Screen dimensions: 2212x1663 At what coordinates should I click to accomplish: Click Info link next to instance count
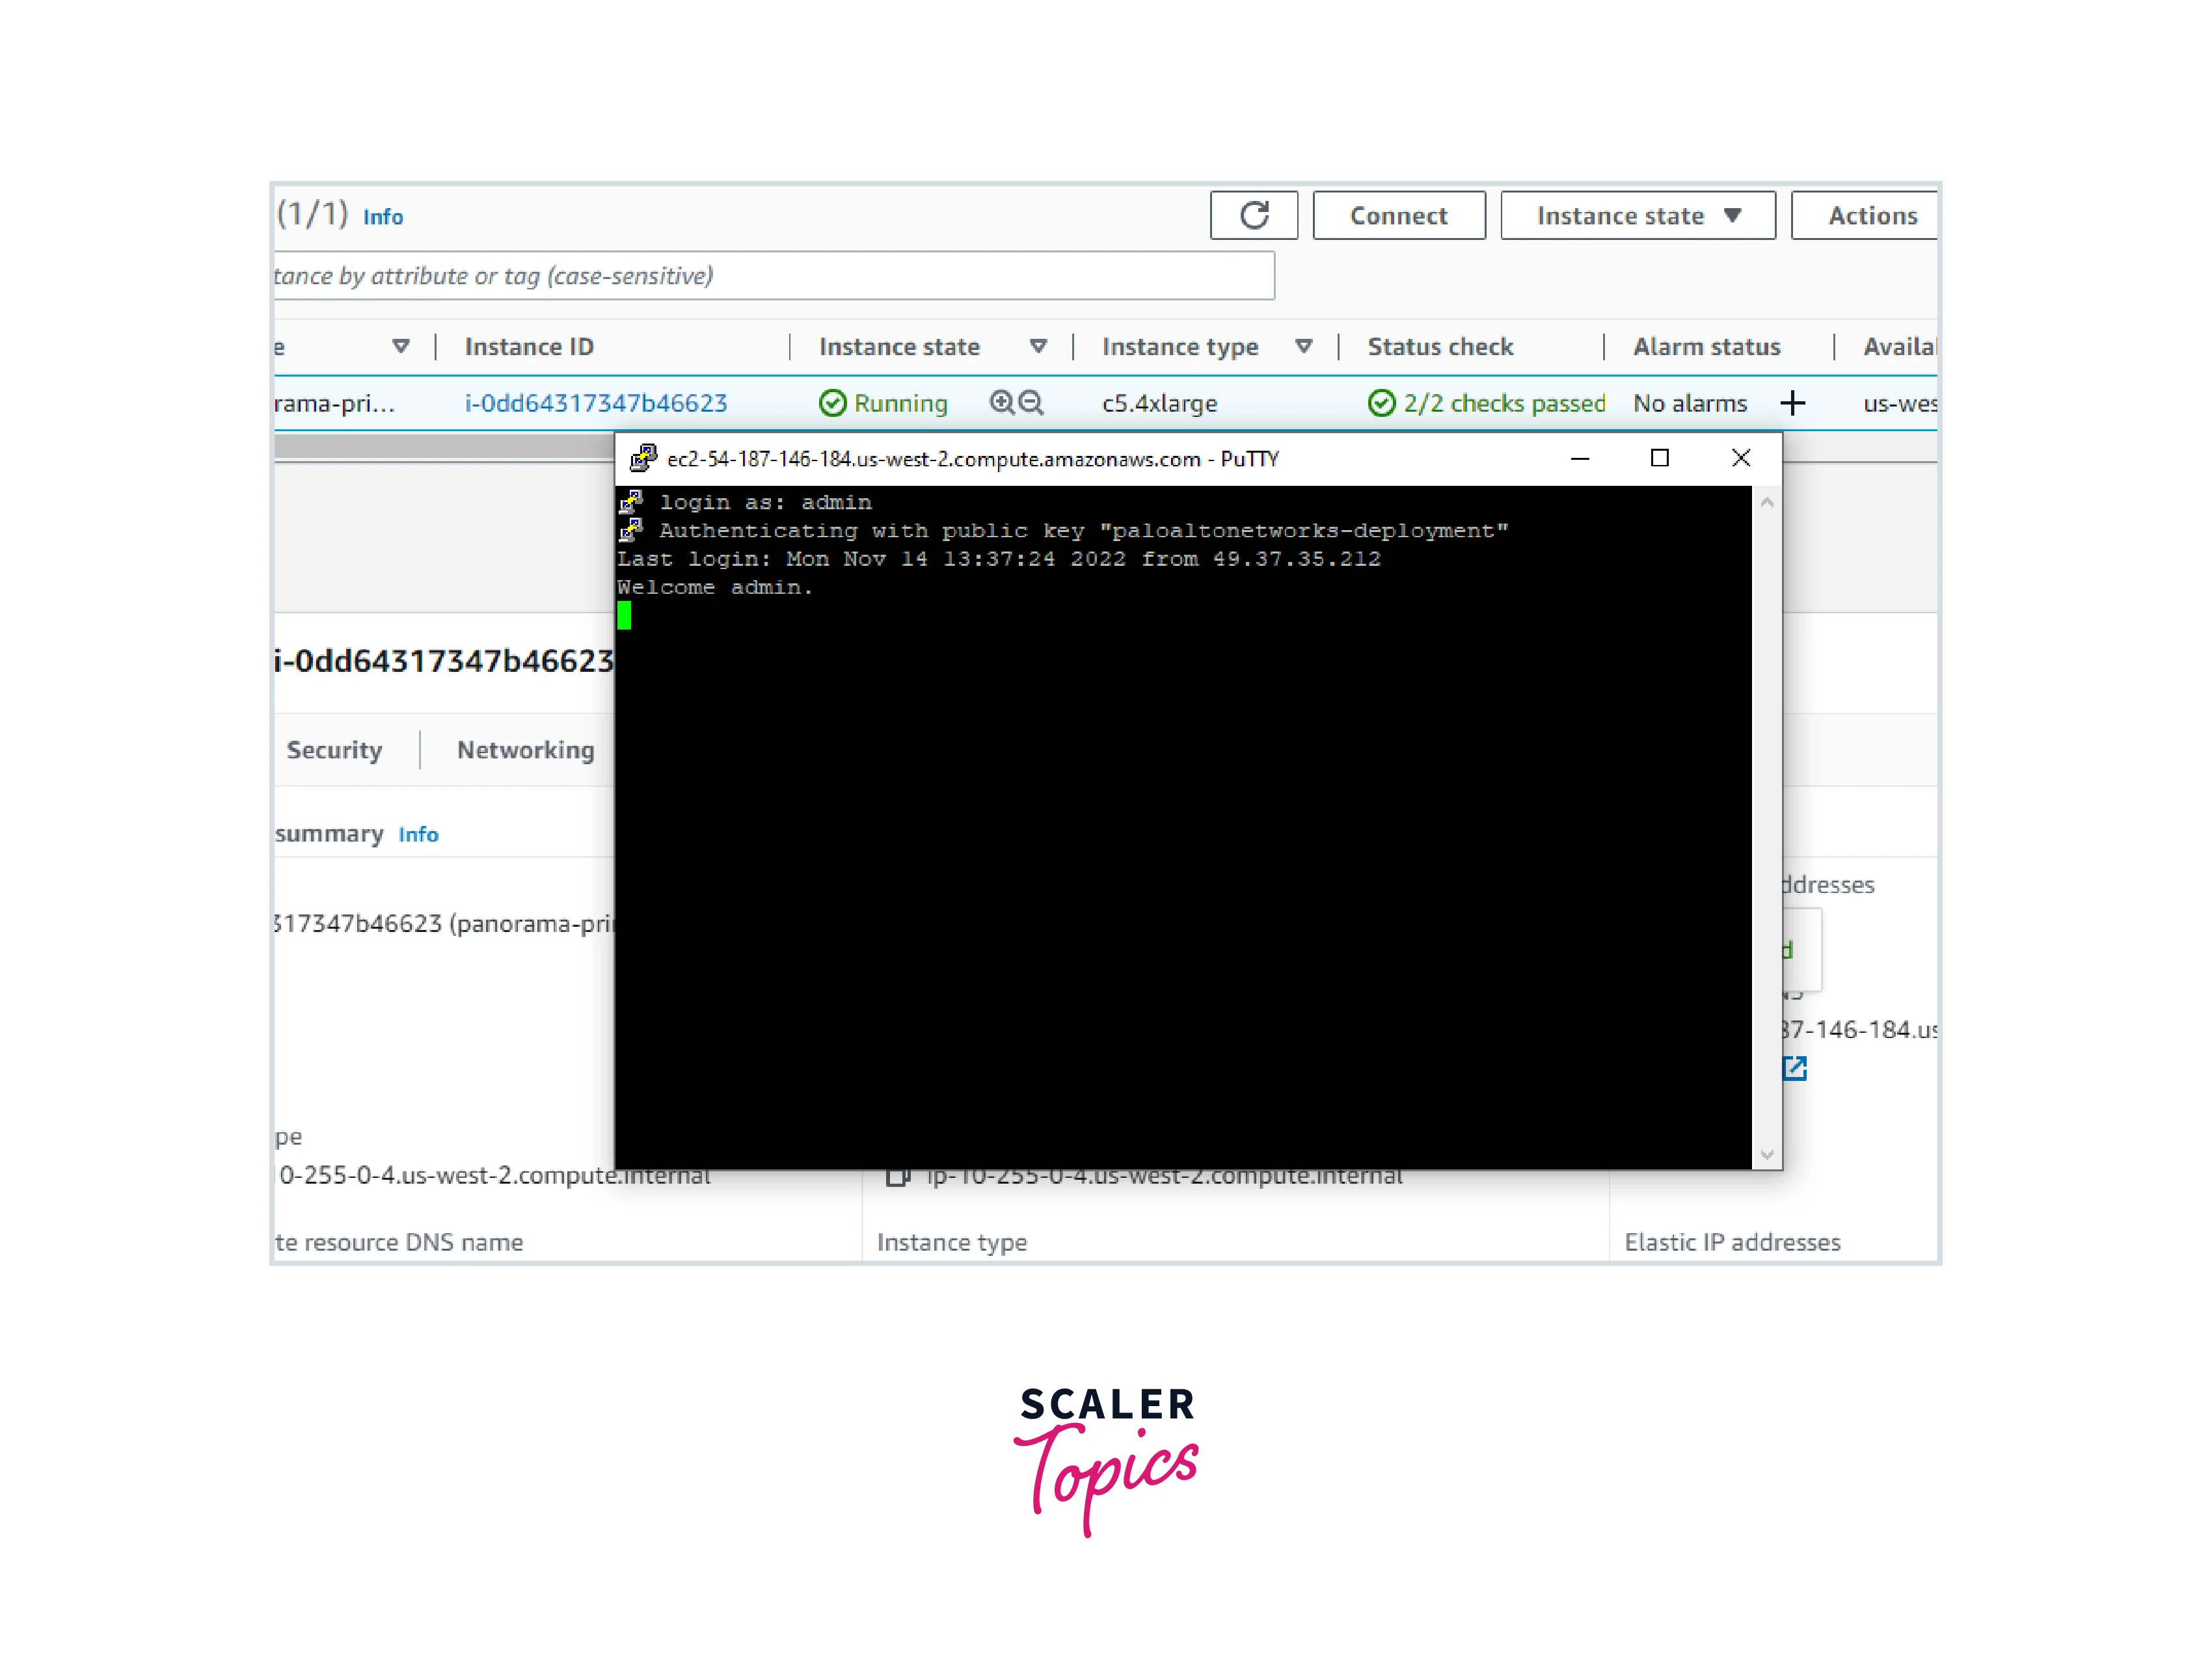point(383,218)
